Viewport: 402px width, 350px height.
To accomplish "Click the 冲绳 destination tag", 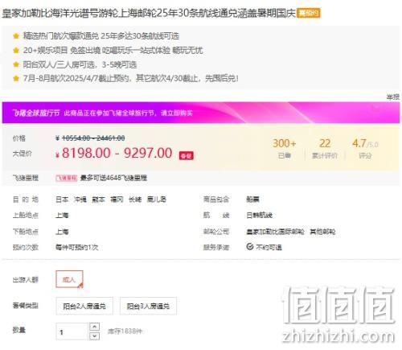I will point(80,200).
